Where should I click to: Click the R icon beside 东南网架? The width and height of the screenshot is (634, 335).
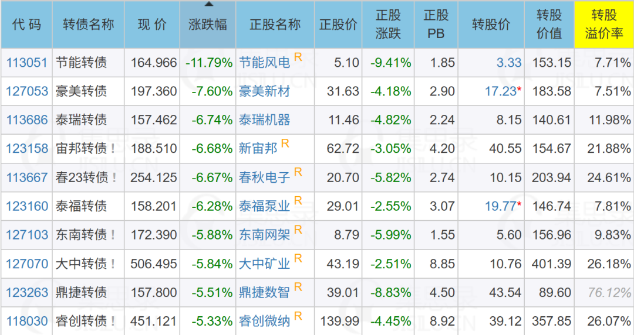[298, 230]
